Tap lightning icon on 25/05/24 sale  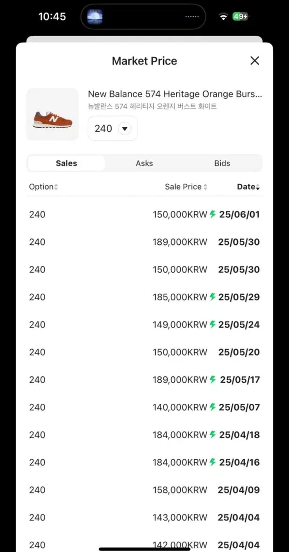[x=213, y=324]
